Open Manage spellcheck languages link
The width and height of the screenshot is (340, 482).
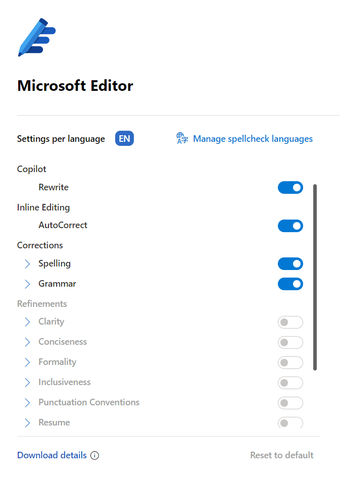click(253, 139)
